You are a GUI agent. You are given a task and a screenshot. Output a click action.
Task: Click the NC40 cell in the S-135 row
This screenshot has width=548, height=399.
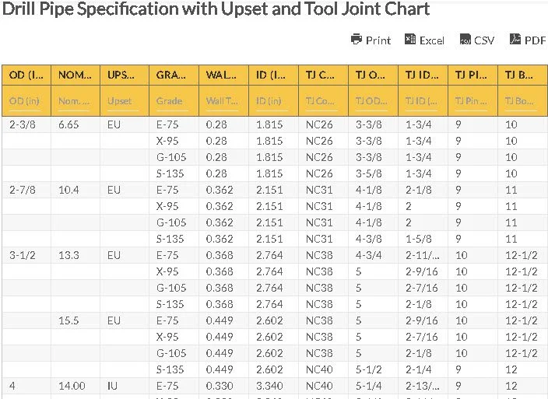tap(319, 369)
